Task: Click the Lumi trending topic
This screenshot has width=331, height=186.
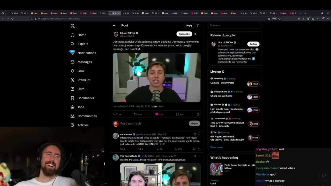Action: [213, 183]
